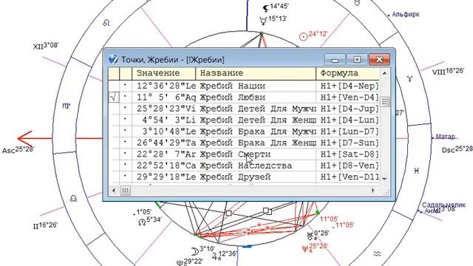Select the Жребий Наследства row
Viewport: 473px width, 266px height.
coord(244,166)
